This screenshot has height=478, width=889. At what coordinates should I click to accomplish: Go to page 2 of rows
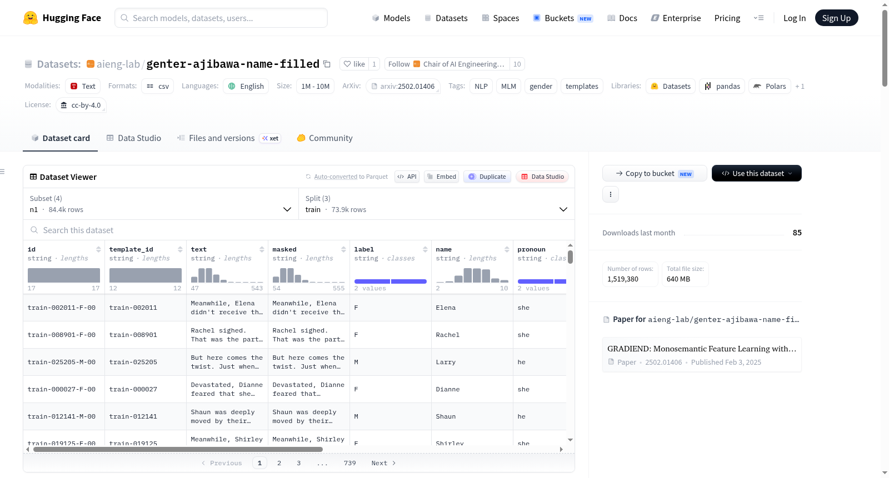279,463
